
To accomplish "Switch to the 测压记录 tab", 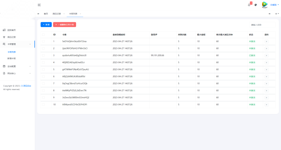I will (x=57, y=14).
